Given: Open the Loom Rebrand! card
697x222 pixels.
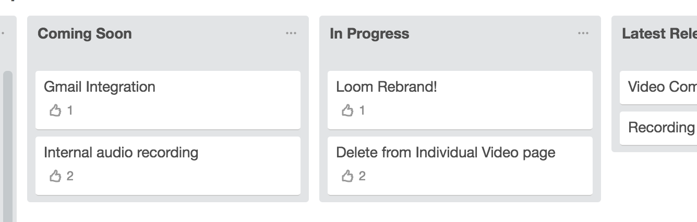Looking at the screenshot, I should pyautogui.click(x=460, y=100).
